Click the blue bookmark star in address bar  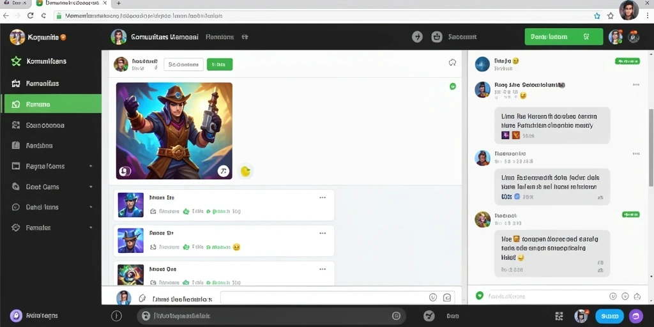coord(597,16)
